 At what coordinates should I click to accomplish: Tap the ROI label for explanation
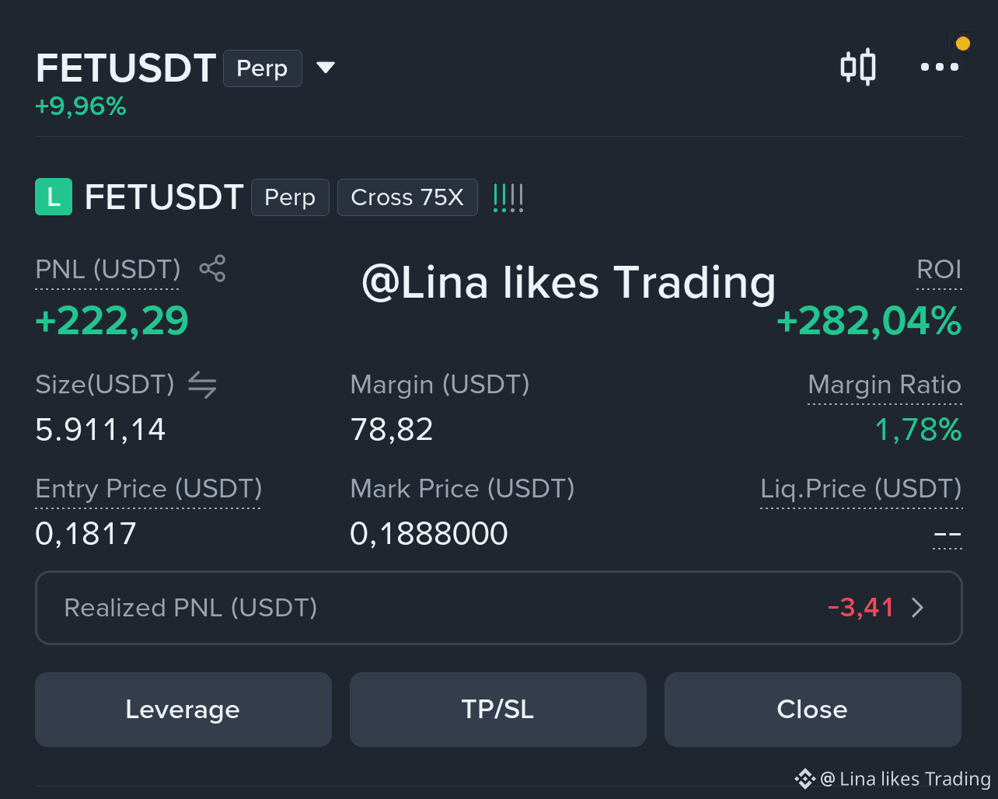point(939,270)
